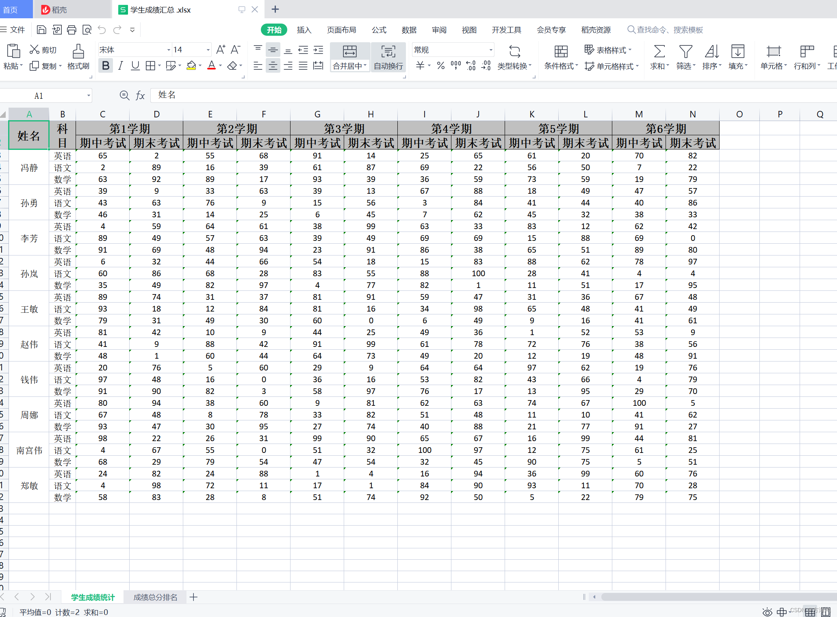This screenshot has width=837, height=617.
Task: Toggle middle vertical alignment
Action: (273, 50)
